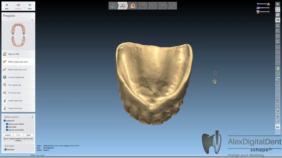Screen dimensions: 282x158
Task: Click the Order info text
Action: tap(58, 146)
